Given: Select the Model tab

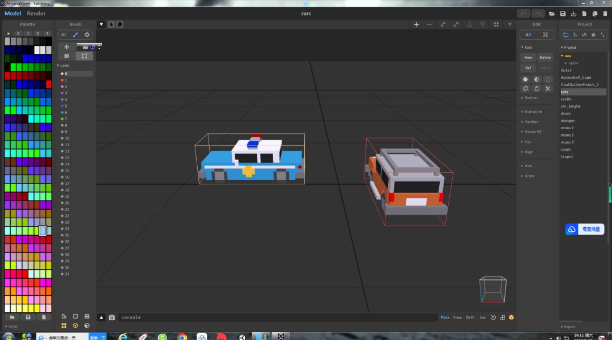Looking at the screenshot, I should click(13, 13).
